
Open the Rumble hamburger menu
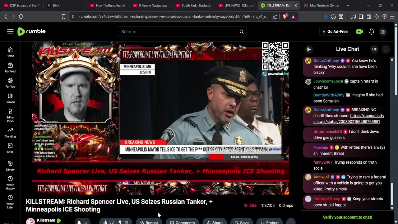coord(10,31)
